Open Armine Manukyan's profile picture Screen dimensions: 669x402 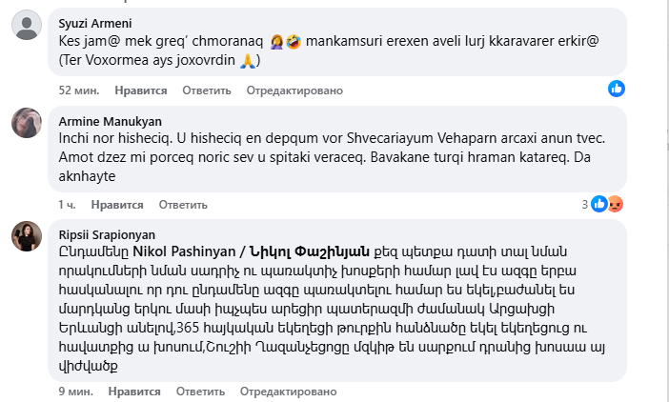pos(26,124)
